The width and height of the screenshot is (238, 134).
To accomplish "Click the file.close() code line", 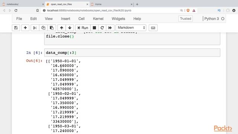I will pos(60,36).
